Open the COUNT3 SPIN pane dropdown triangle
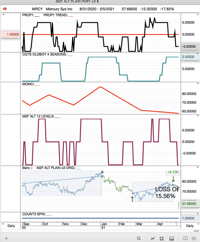 (198, 214)
